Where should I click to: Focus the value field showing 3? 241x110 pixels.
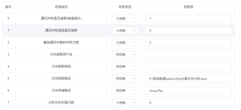point(188,42)
